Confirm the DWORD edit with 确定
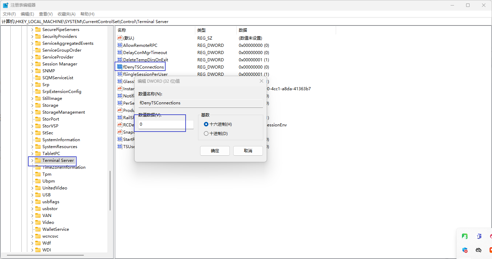The image size is (492, 259). coord(215,151)
